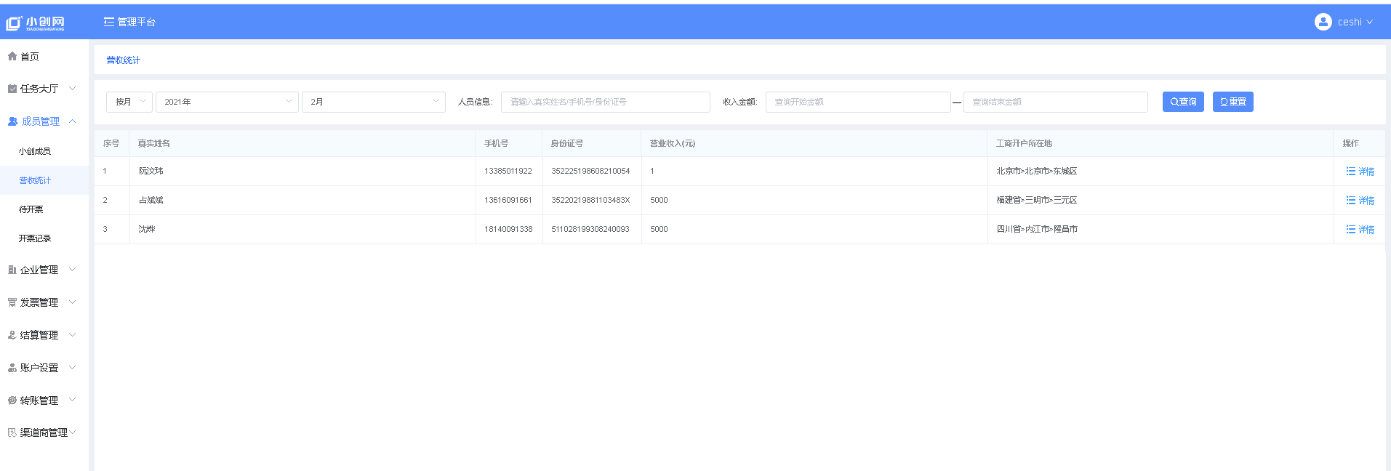This screenshot has width=1391, height=471.
Task: Collapse the 成员管理 menu section
Action: (72, 121)
